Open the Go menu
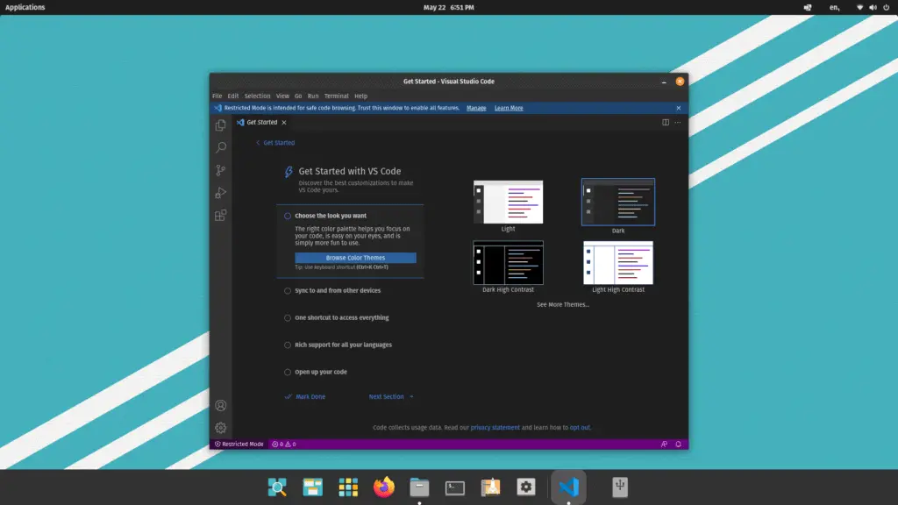 (298, 96)
